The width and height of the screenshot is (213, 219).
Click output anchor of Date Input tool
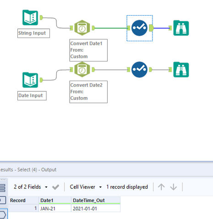(41, 80)
